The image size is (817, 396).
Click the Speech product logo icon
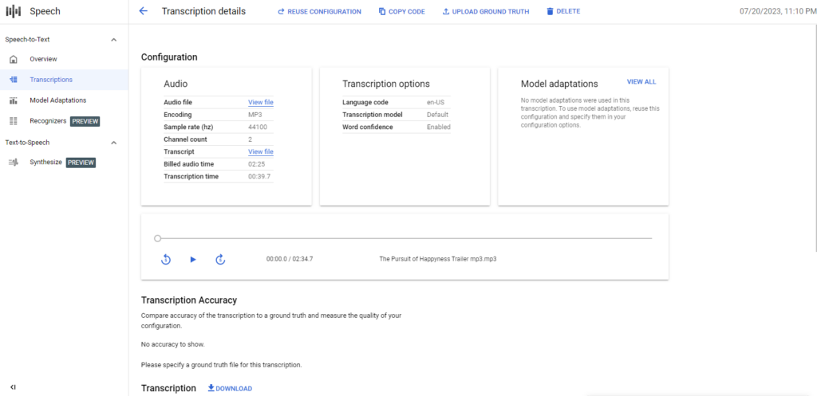point(13,11)
